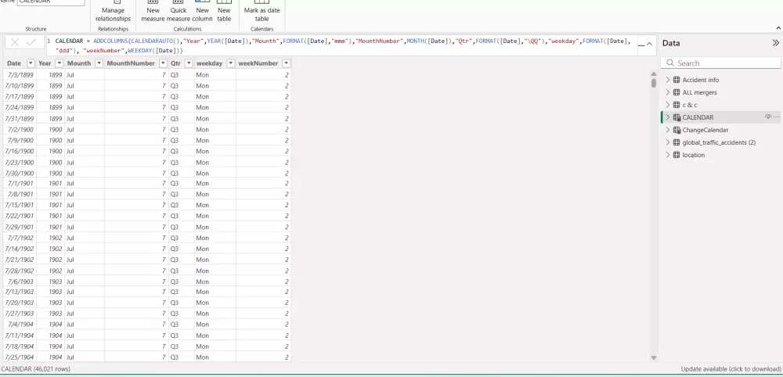Create a New table

coord(224,12)
